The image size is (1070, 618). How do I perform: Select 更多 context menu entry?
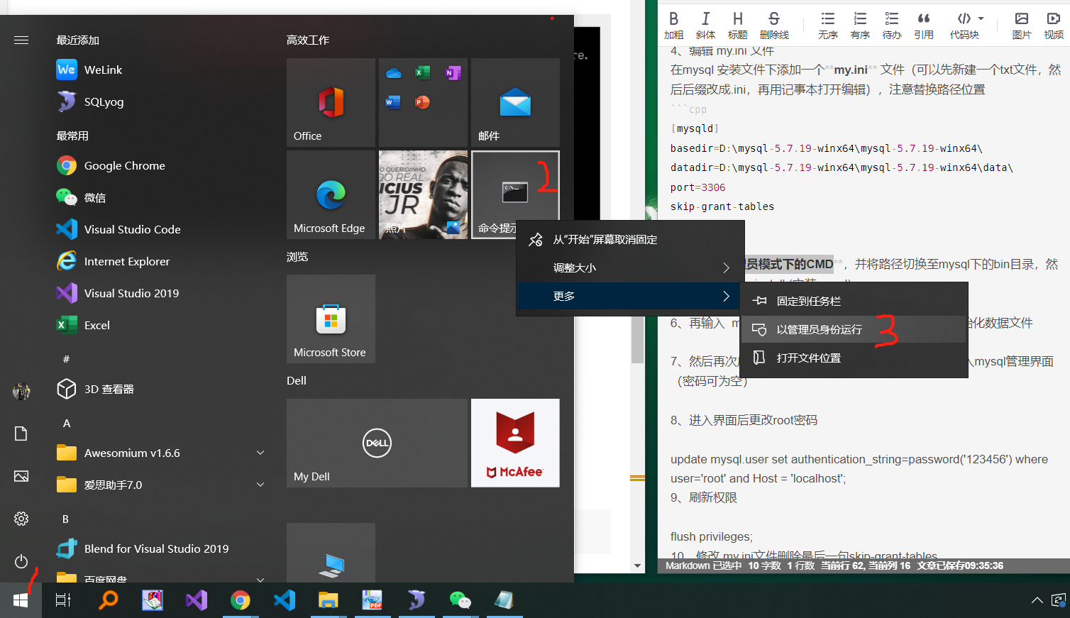coord(630,297)
